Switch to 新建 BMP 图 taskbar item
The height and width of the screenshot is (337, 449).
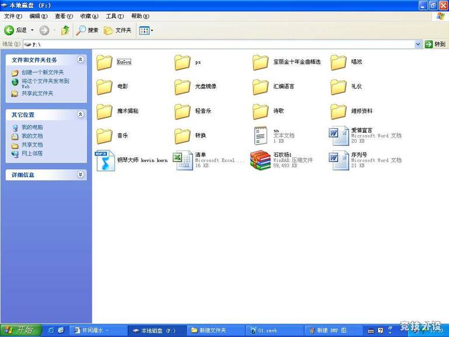tap(333, 331)
